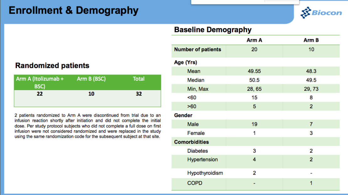348x195 pixels.
Task: Click the Biocon logo emblem
Action: (x=306, y=13)
